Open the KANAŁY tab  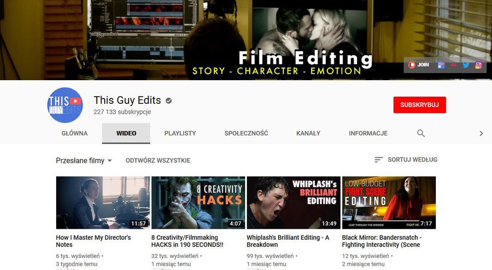point(308,133)
